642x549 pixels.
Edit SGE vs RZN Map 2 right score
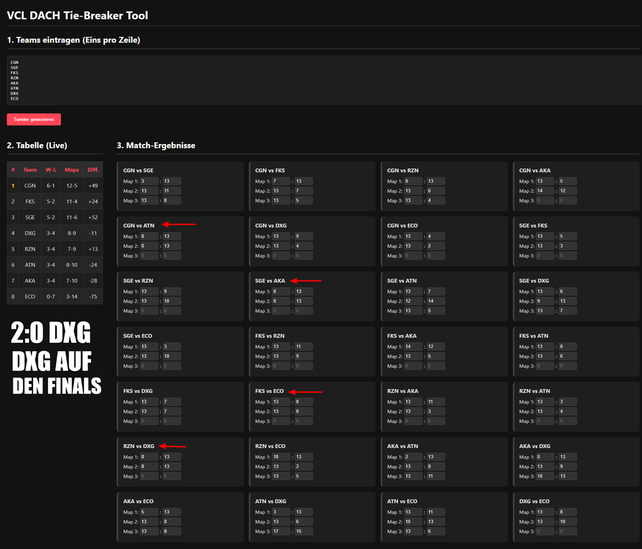tap(172, 301)
